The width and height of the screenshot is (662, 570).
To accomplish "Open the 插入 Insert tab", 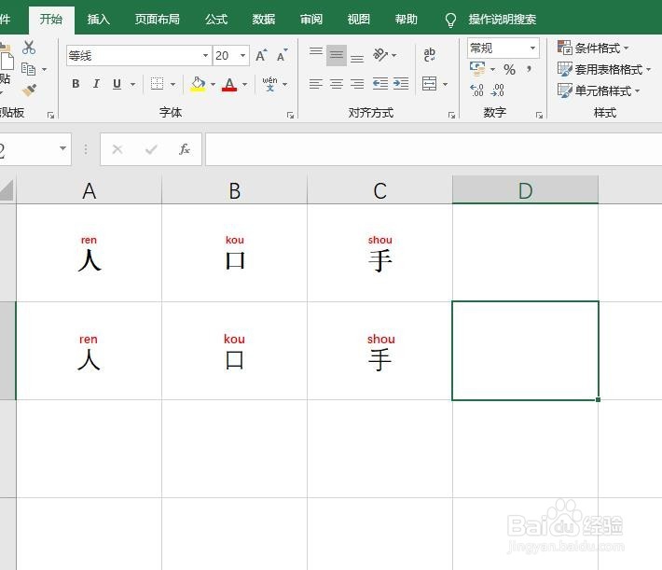I will click(99, 20).
